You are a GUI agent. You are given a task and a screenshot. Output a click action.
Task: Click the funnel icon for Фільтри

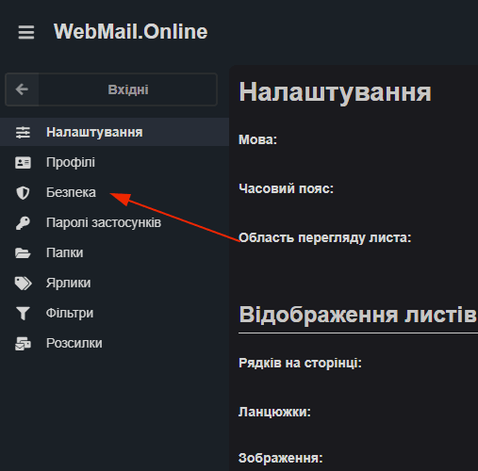(23, 314)
